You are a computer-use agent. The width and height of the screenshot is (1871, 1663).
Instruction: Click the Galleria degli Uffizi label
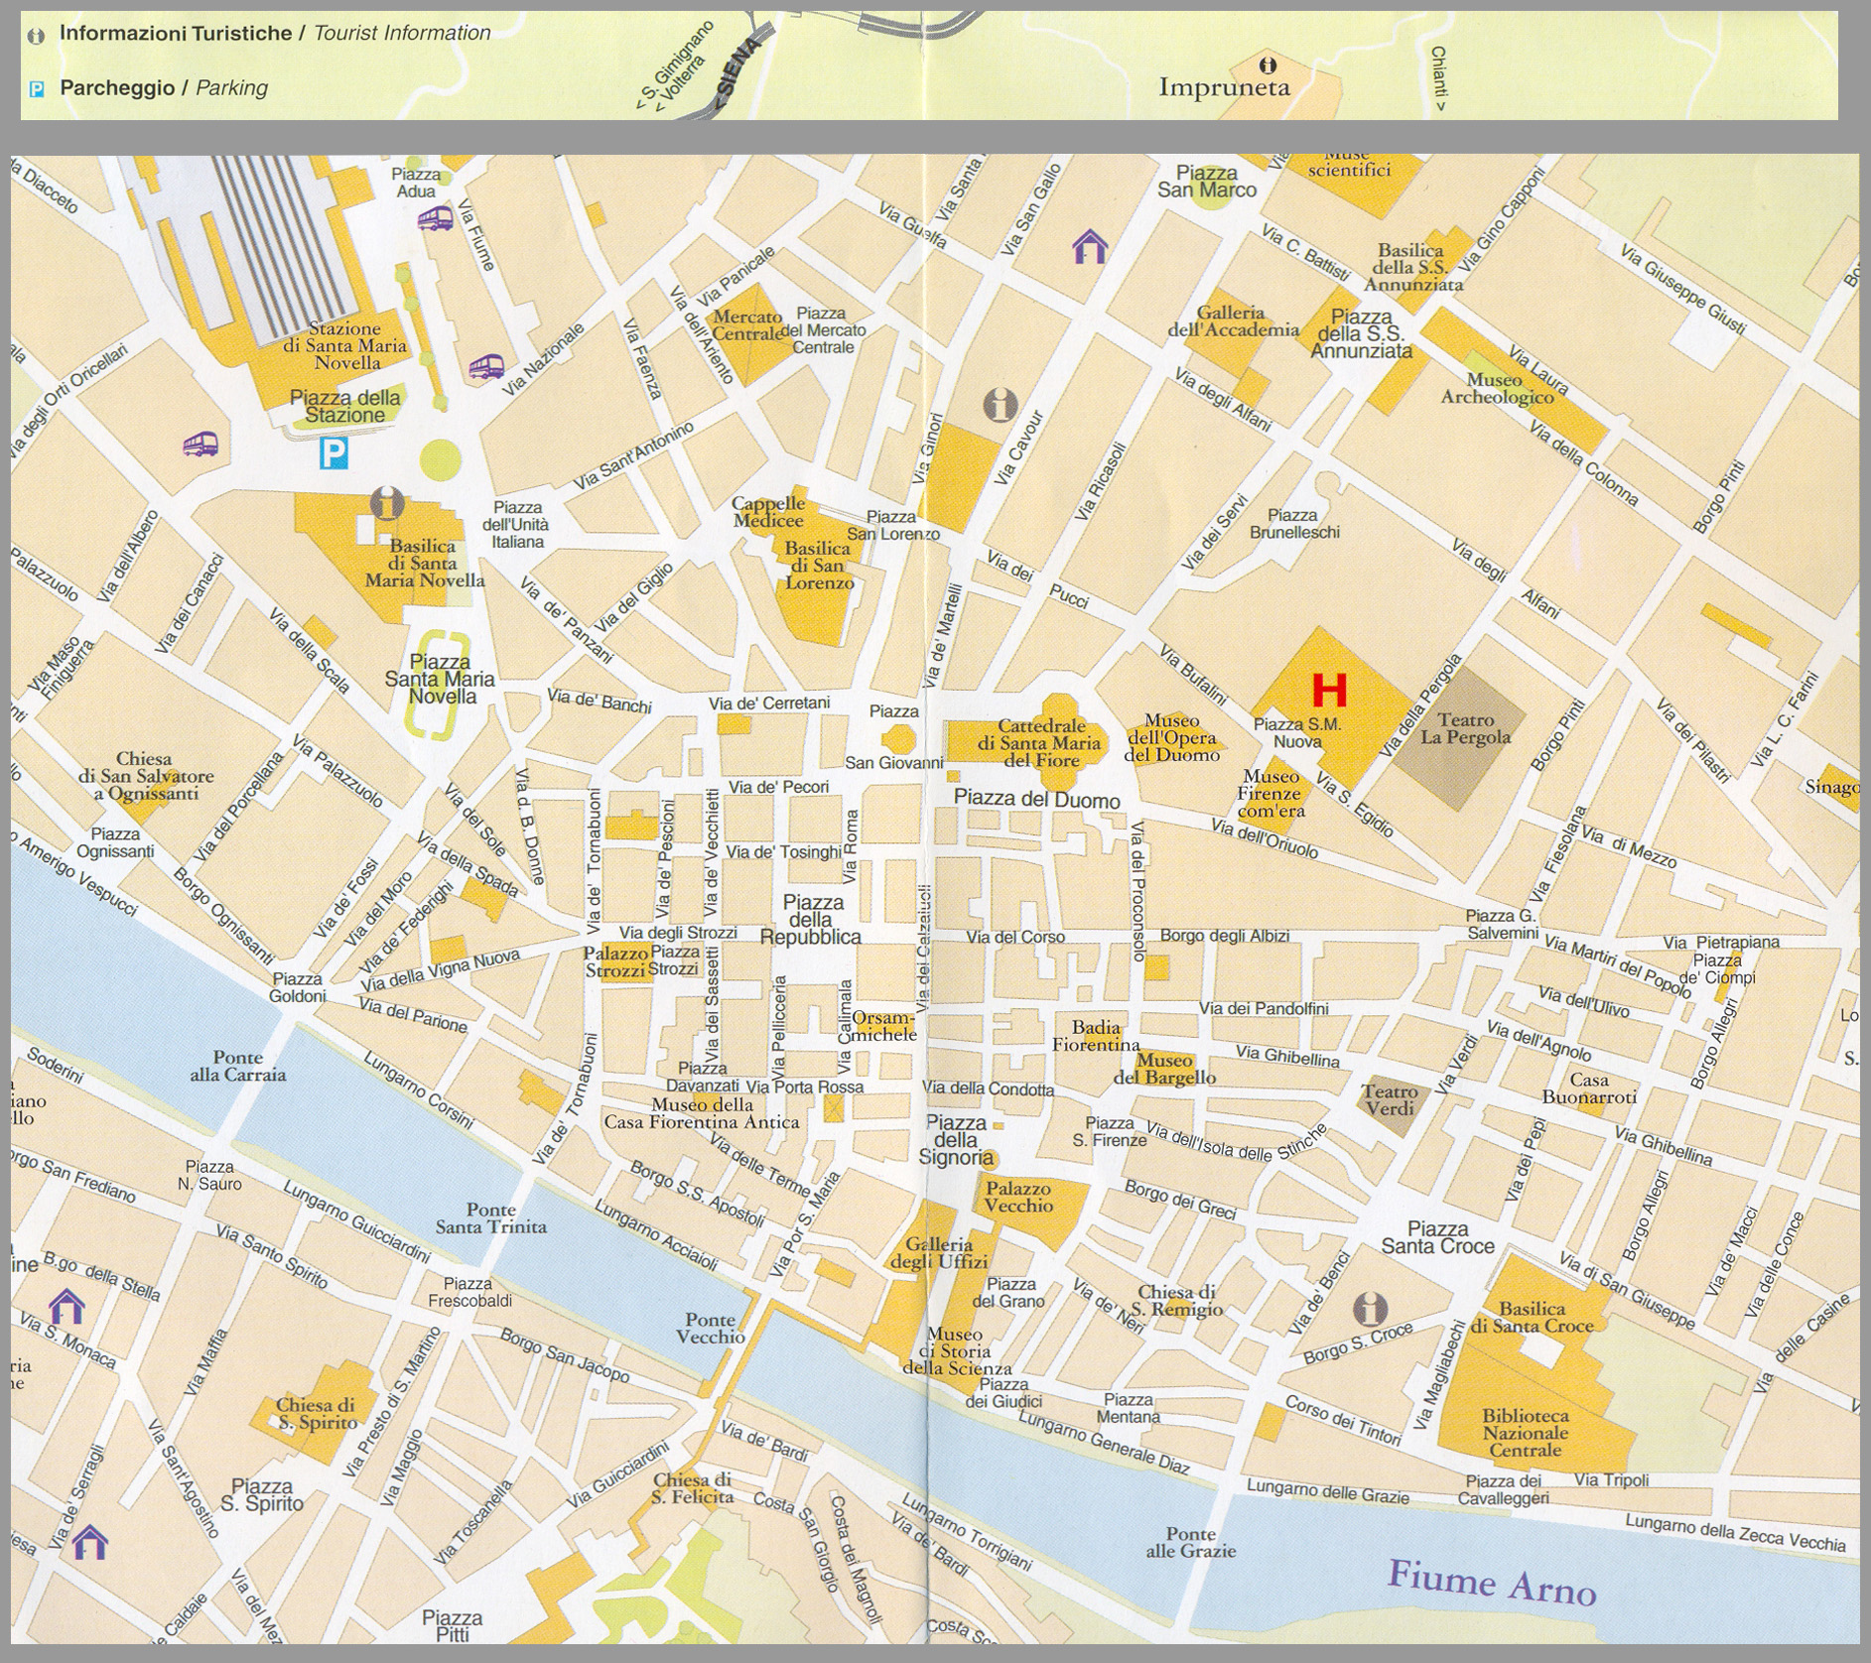[x=939, y=1252]
